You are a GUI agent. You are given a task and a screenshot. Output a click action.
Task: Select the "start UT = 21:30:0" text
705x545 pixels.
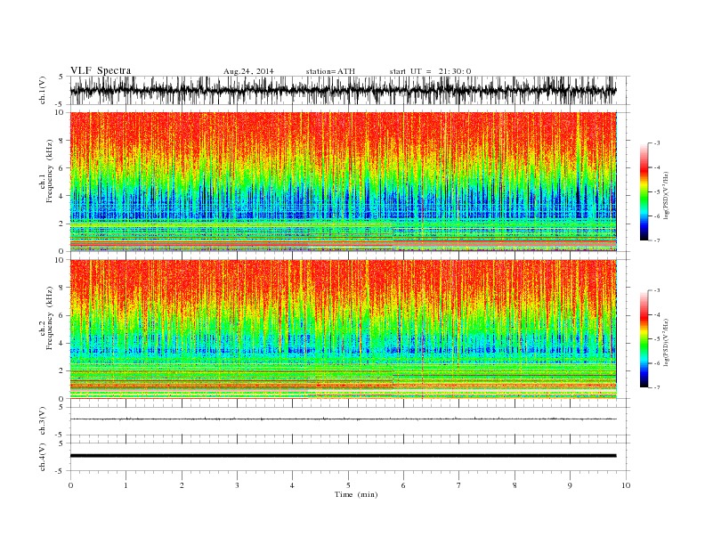430,71
